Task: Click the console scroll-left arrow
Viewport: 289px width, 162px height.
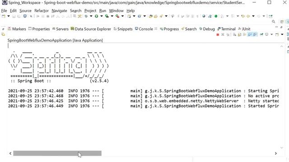Action: [x=10, y=153]
